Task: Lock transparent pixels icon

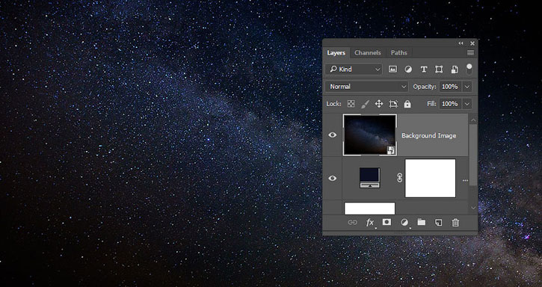Action: pyautogui.click(x=351, y=104)
